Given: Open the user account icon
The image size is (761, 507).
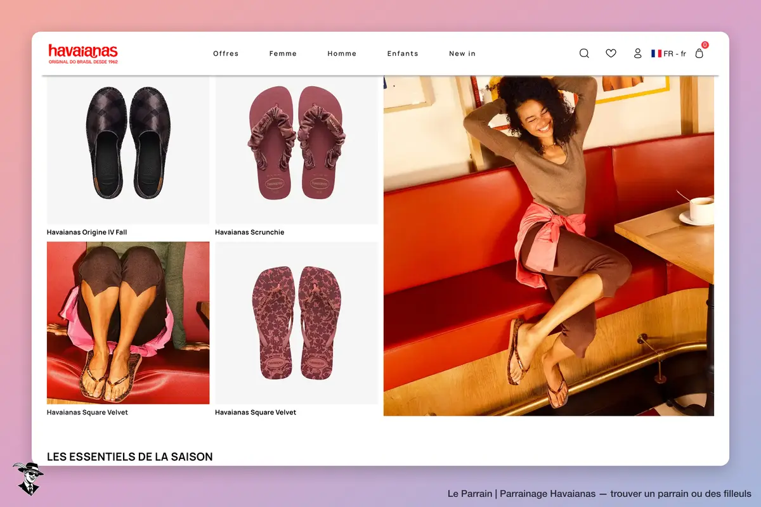Looking at the screenshot, I should click(x=638, y=53).
